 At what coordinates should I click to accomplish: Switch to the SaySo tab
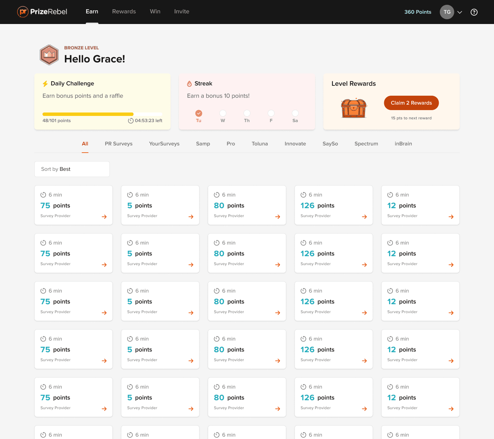click(x=330, y=144)
